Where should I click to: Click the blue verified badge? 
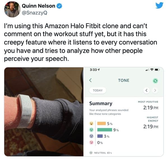pos(59,6)
